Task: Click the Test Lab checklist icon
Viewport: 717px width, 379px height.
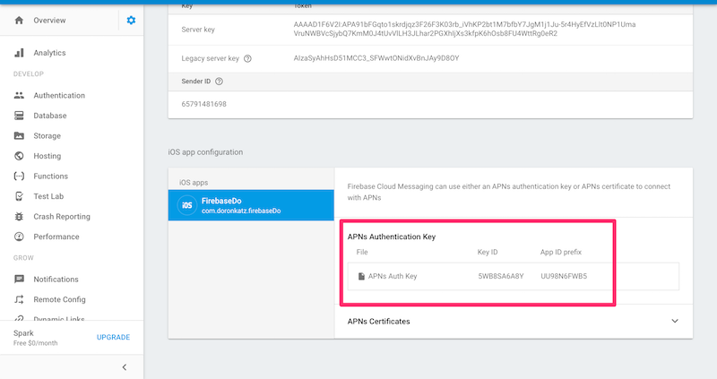Action: tap(19, 196)
